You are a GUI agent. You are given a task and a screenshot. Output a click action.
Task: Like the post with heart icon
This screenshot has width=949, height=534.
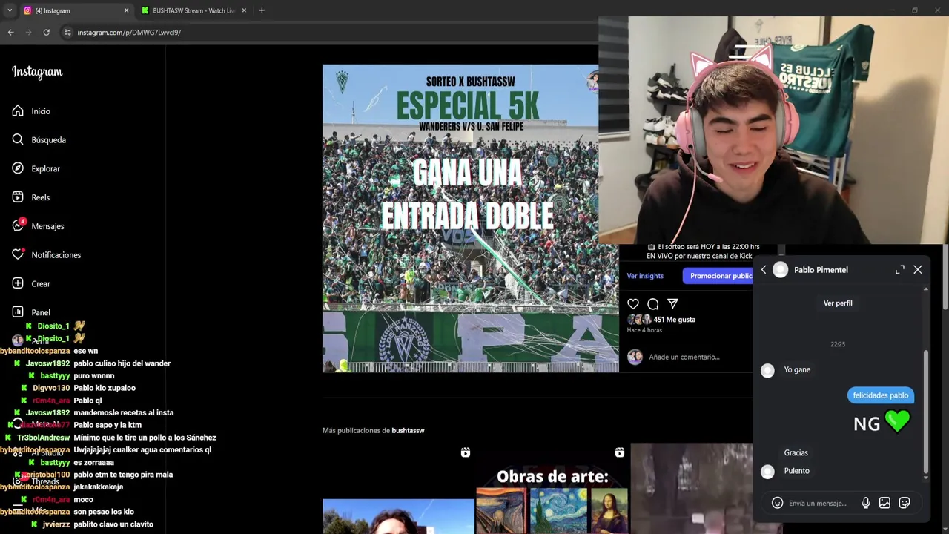pos(633,304)
